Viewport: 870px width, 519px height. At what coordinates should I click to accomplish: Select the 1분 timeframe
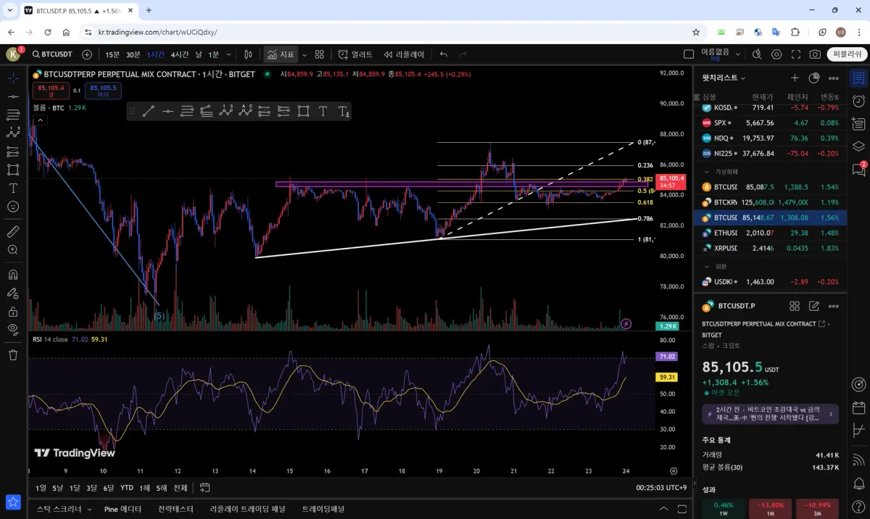(214, 54)
